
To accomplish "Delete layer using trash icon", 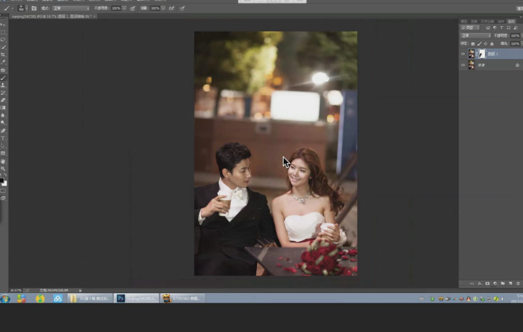I will 517,283.
